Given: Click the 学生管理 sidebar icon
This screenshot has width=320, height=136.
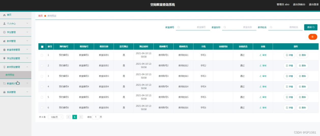Looking at the screenshot, I should point(4,32).
